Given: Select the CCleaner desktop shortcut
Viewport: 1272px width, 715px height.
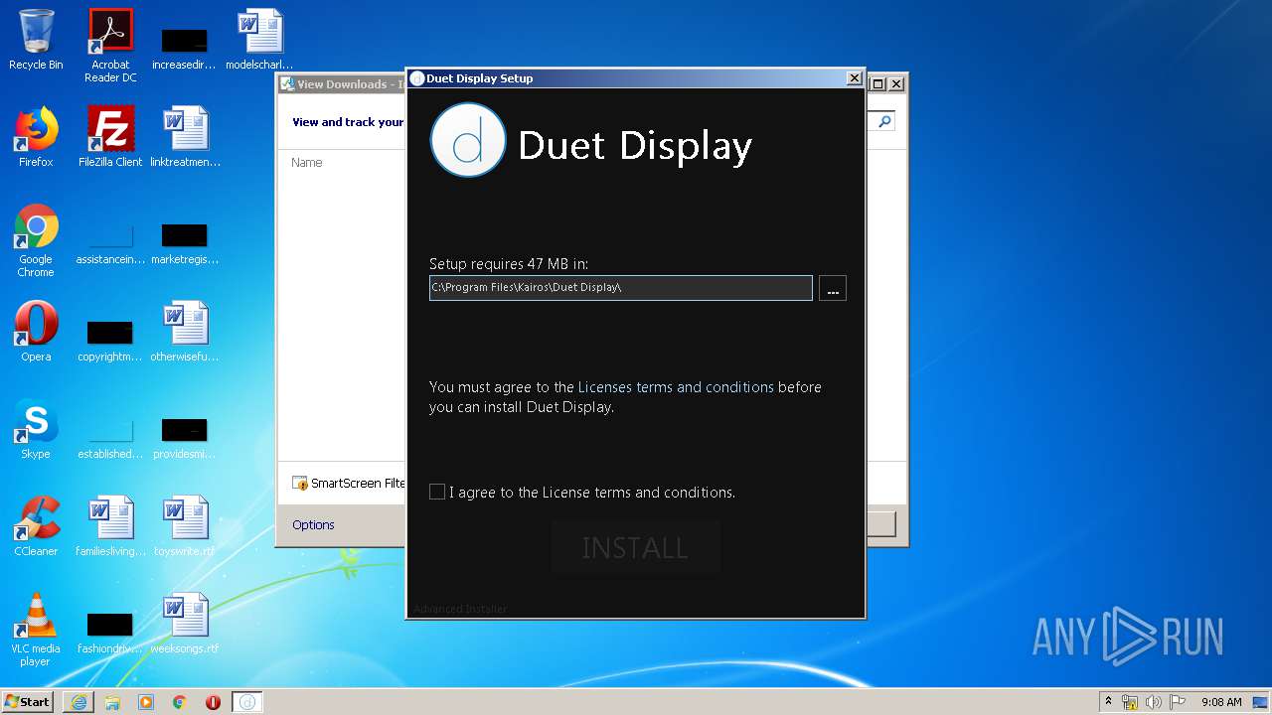Looking at the screenshot, I should pyautogui.click(x=36, y=526).
